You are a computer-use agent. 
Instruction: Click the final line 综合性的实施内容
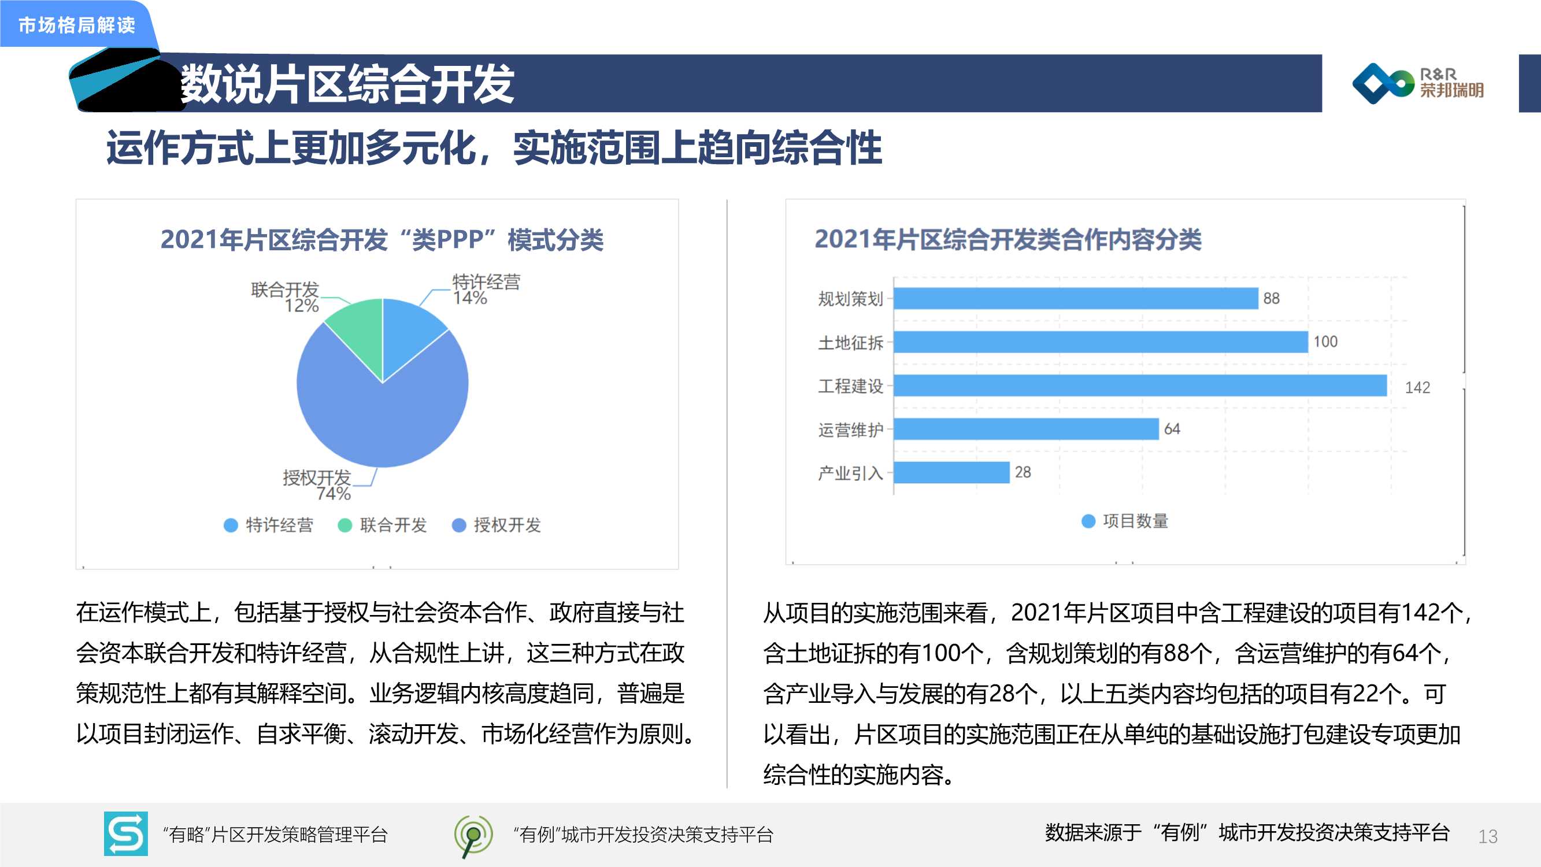(858, 775)
